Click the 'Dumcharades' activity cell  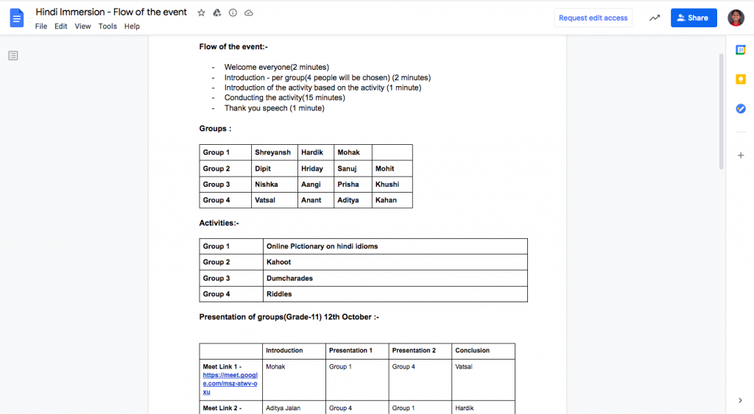click(395, 279)
